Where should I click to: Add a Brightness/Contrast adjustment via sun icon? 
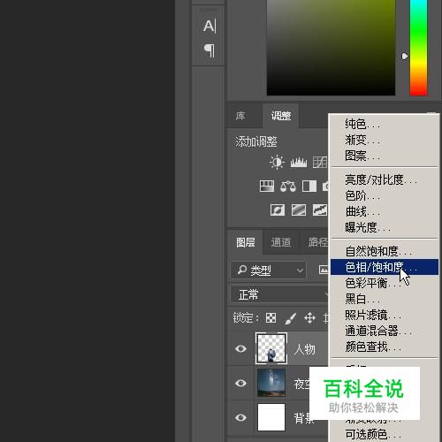pyautogui.click(x=277, y=162)
